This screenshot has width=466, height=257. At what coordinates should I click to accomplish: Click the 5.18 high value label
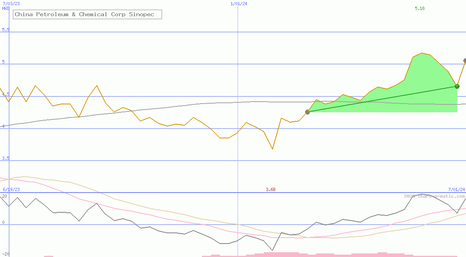420,8
